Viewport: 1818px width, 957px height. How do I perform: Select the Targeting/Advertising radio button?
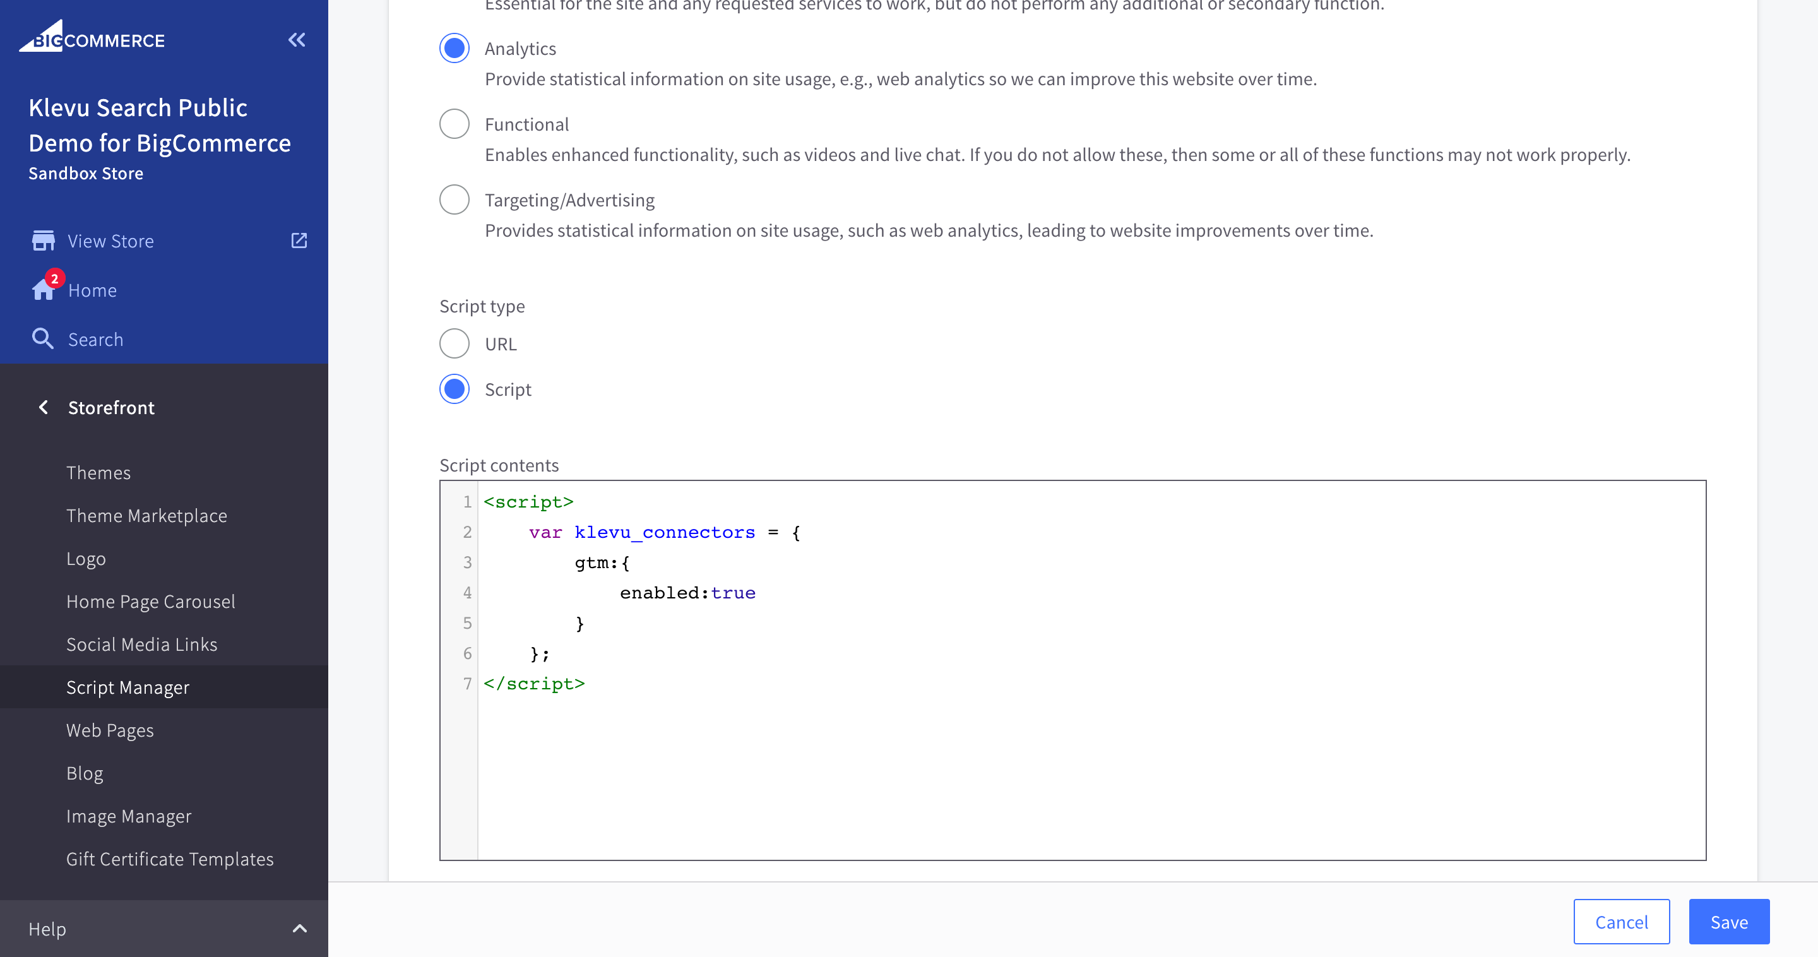454,199
